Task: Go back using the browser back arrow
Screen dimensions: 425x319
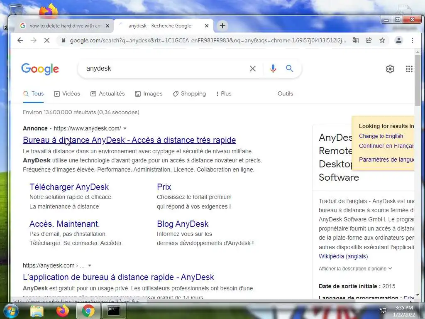Action: (x=20, y=40)
